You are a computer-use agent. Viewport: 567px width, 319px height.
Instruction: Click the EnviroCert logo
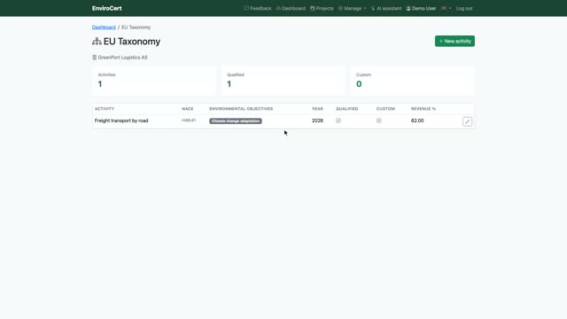[x=106, y=8]
